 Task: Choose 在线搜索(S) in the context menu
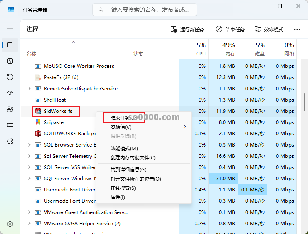point(144,188)
